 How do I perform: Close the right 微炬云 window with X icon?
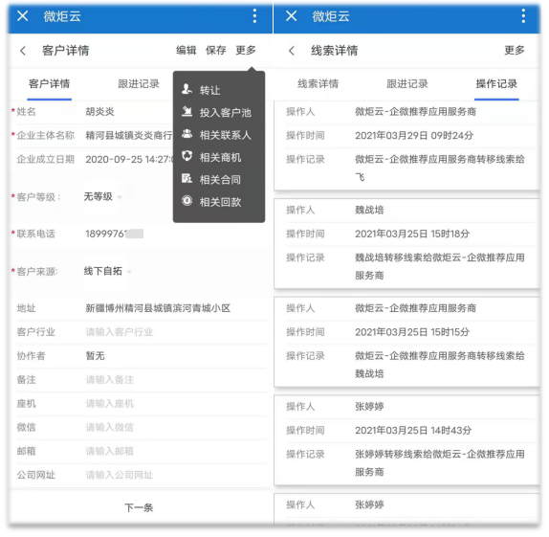coord(292,15)
